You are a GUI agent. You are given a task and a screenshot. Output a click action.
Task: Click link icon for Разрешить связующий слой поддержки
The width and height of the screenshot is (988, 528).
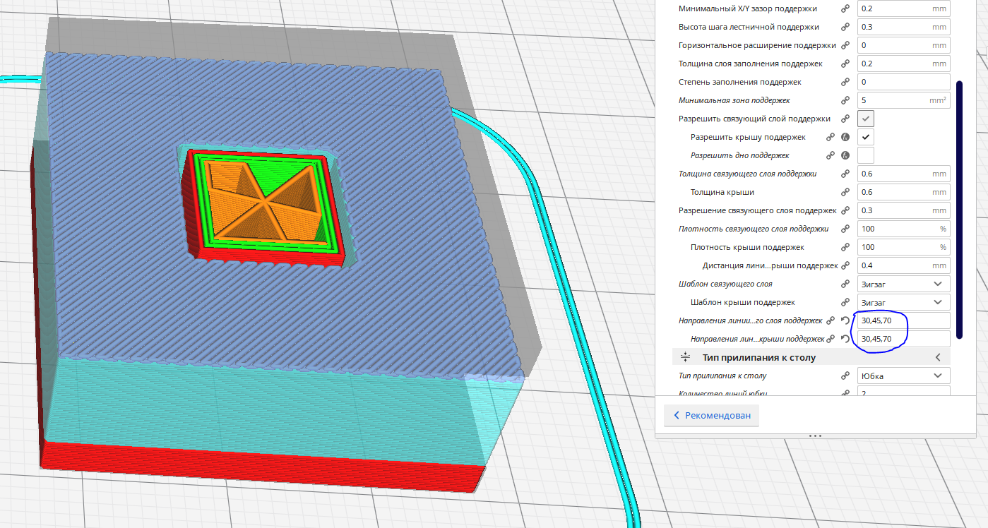point(845,119)
